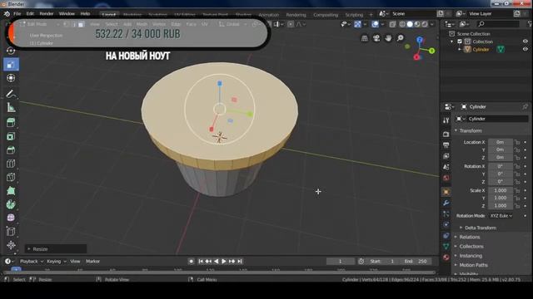Image resolution: width=533 pixels, height=299 pixels.
Task: Toggle X-ray display button
Action: [x=392, y=24]
